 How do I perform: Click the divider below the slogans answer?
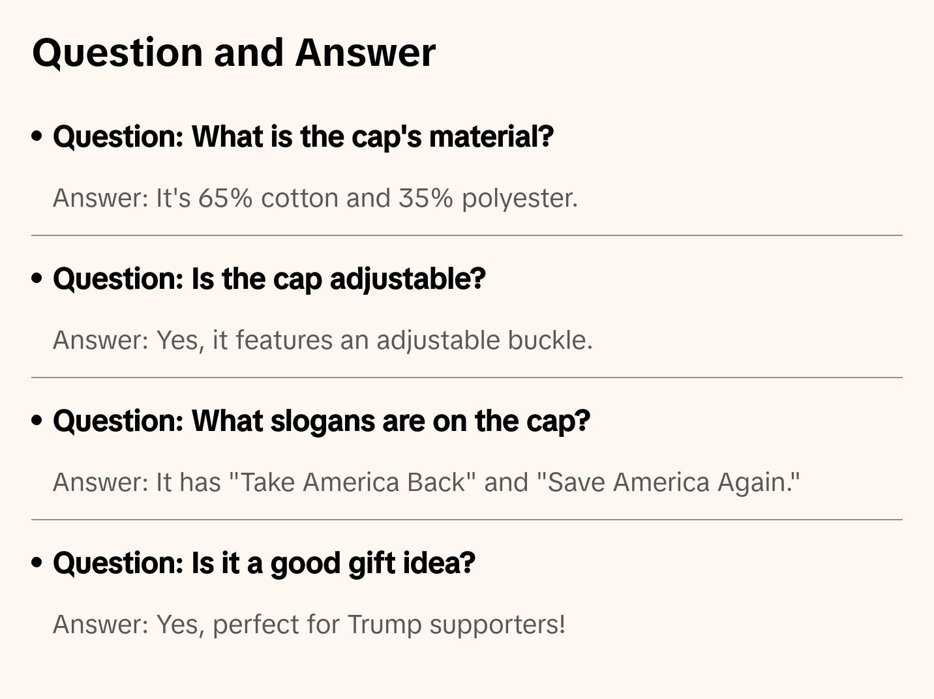[466, 520]
